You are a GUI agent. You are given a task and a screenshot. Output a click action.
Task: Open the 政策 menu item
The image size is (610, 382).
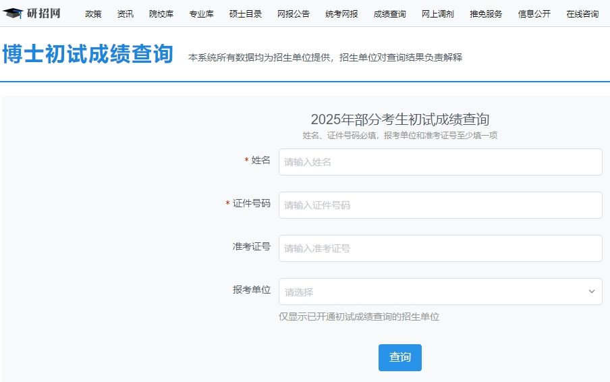93,14
